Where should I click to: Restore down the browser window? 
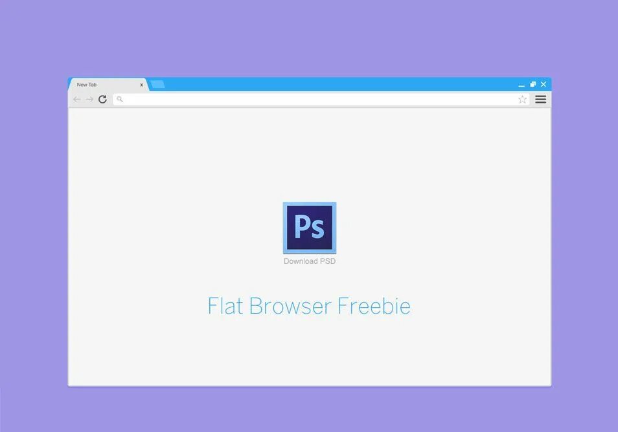533,84
